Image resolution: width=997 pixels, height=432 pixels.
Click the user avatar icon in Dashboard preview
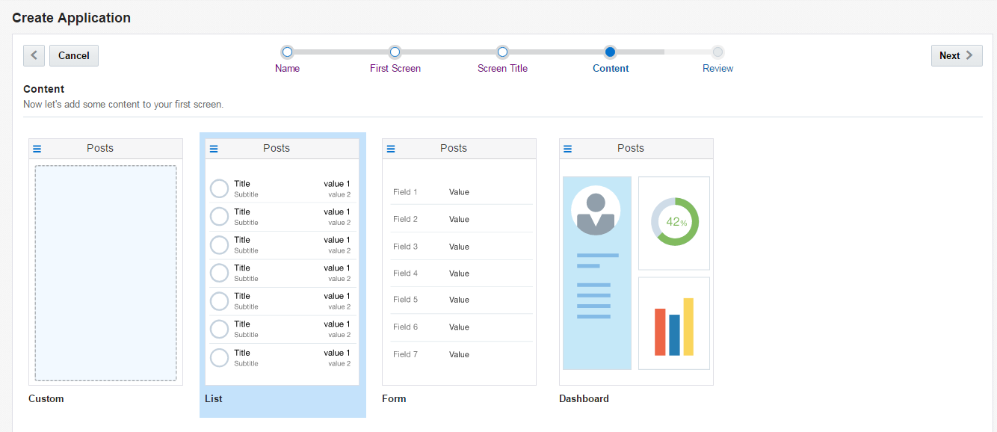pos(596,211)
